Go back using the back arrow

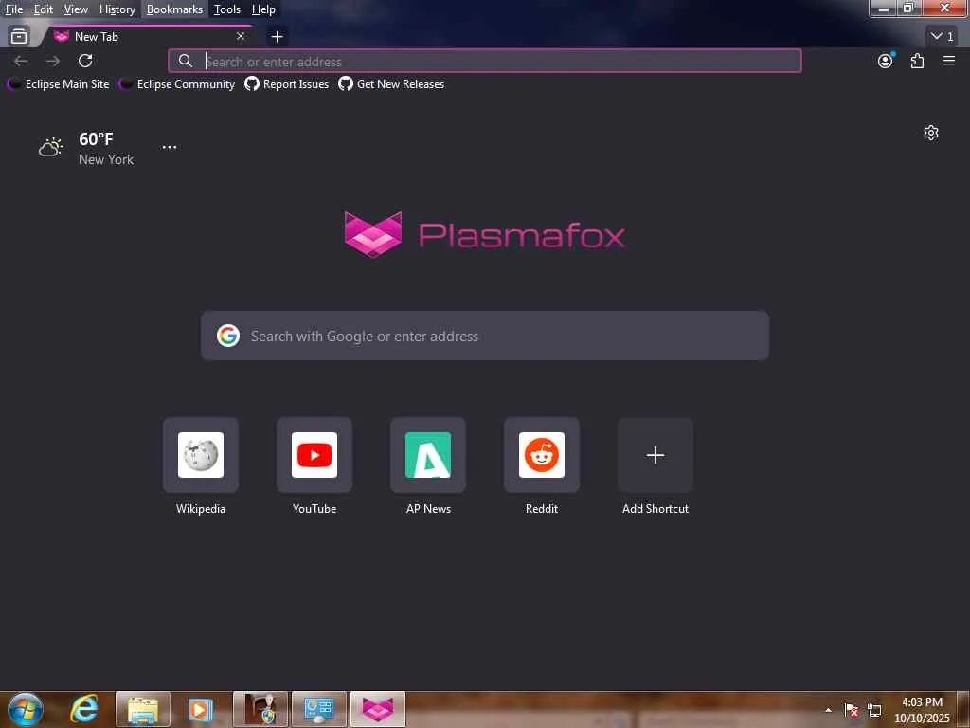click(21, 61)
